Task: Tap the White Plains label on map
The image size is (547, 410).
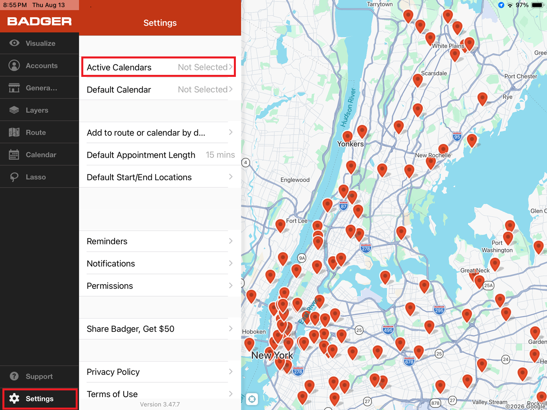Action: pos(448,46)
